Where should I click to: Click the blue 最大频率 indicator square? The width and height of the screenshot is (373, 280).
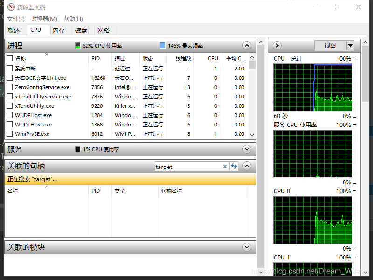[162, 45]
